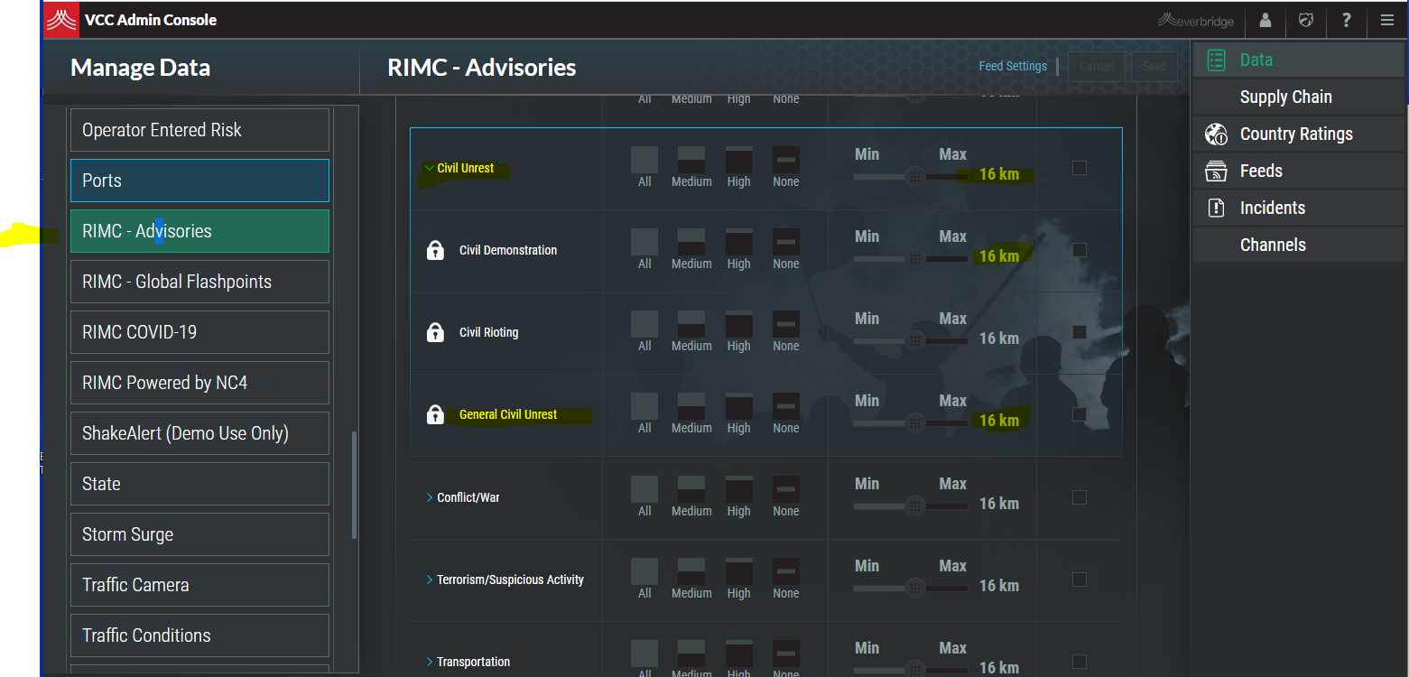The height and width of the screenshot is (677, 1409).
Task: Select ShakeAlert (Demo Use Only) entry
Action: point(199,433)
